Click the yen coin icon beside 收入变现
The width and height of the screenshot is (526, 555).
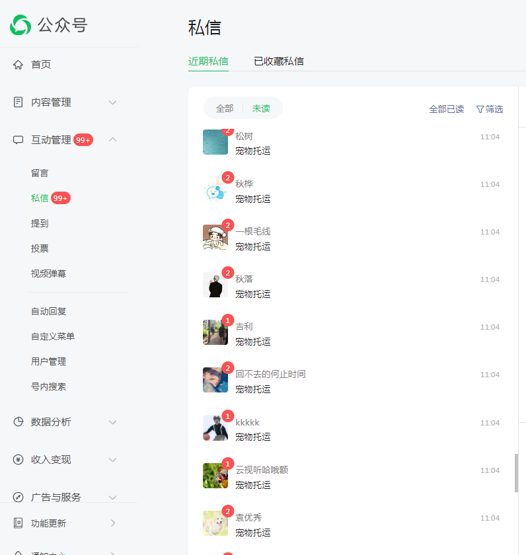click(18, 459)
